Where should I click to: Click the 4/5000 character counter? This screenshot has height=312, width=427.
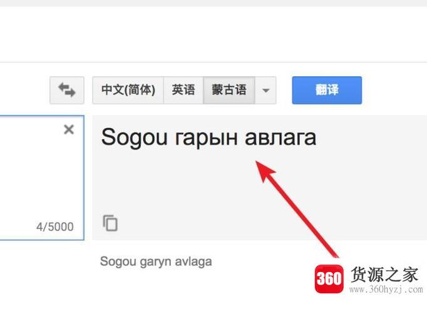click(54, 226)
